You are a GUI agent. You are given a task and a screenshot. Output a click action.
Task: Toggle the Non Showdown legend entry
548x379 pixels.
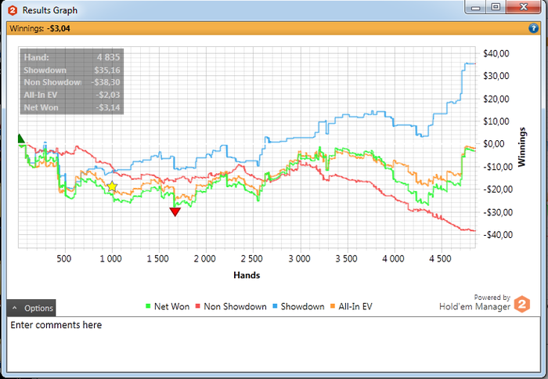[x=231, y=307]
